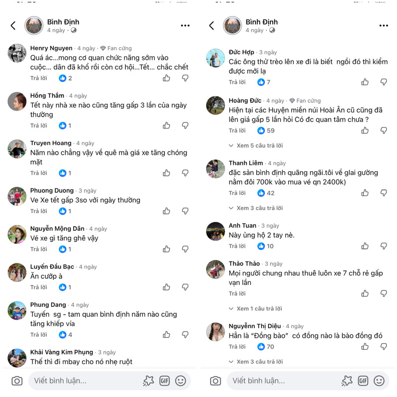Open GIF picker in left comment bar
Image resolution: width=397 pixels, height=397 pixels.
(x=165, y=381)
